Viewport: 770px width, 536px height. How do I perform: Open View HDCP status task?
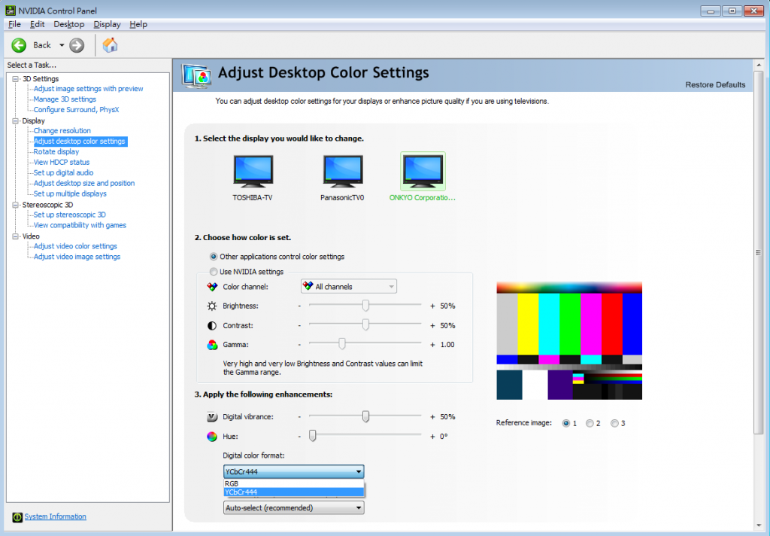[62, 162]
